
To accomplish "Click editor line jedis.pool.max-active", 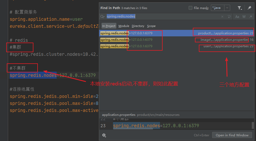I will pyautogui.click(x=54, y=110).
